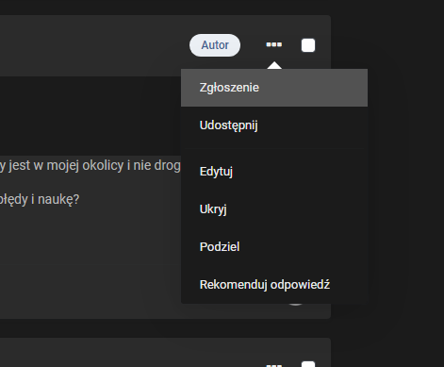
Task: Click the divider space between Udostępnij and Edytuj
Action: click(x=274, y=148)
